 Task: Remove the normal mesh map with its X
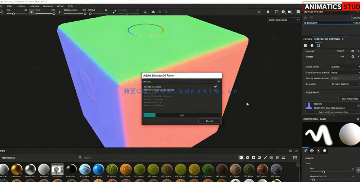click(x=358, y=106)
